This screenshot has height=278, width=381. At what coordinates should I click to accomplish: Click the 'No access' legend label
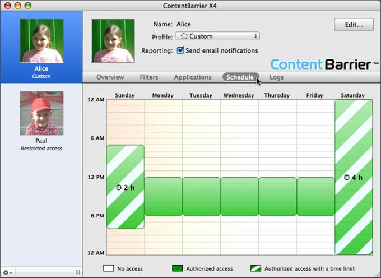(x=130, y=269)
